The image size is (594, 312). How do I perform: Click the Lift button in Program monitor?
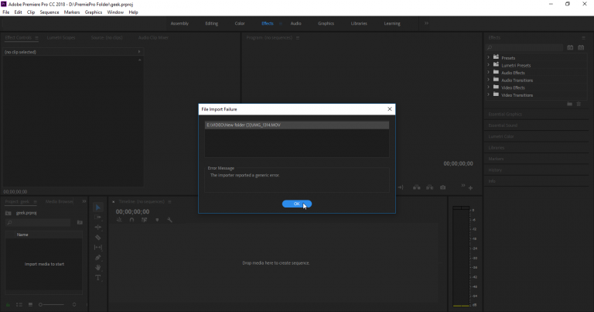(416, 187)
